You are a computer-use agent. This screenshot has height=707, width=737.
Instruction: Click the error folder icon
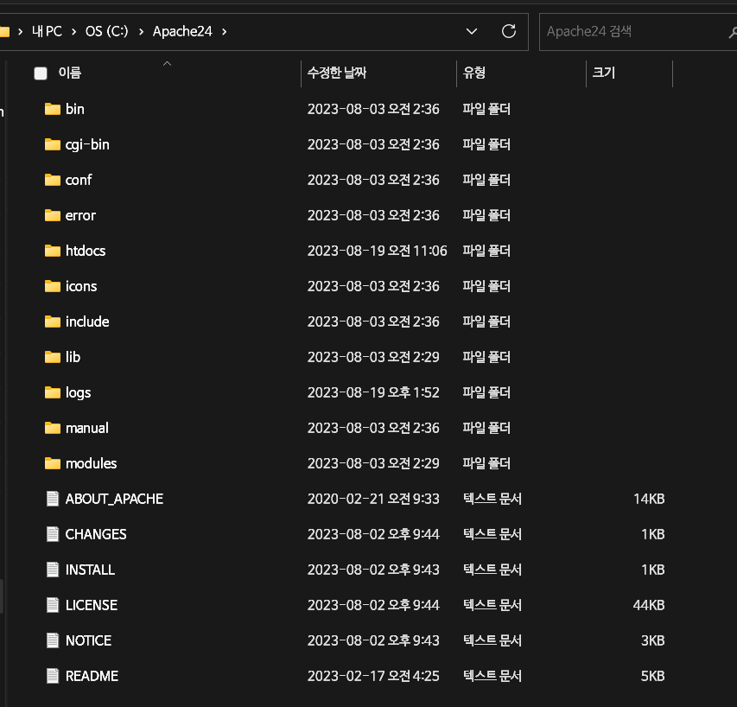click(x=52, y=215)
